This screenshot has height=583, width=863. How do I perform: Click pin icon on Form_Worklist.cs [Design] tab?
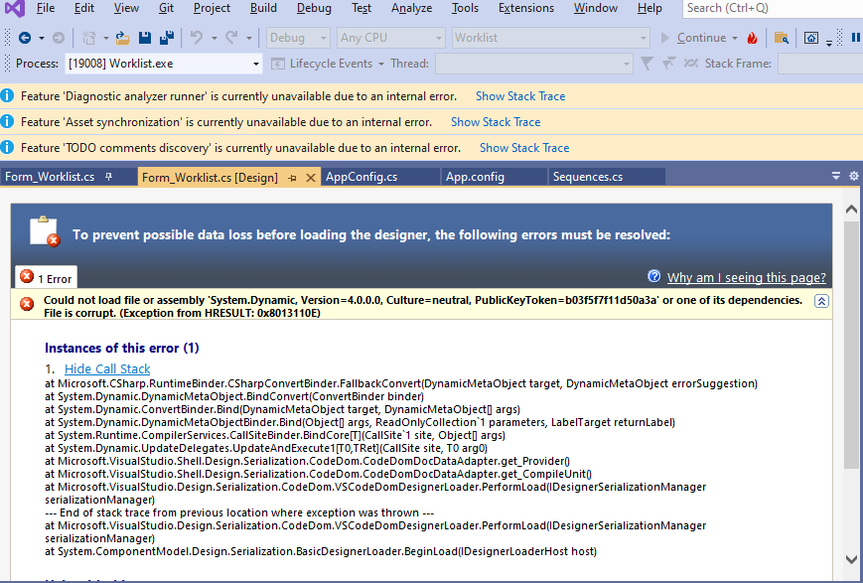coord(292,178)
